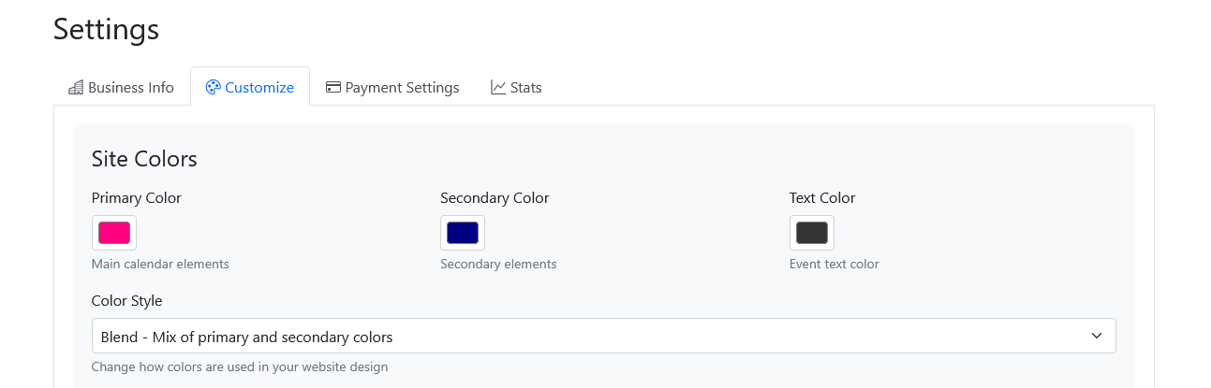Click the chevron arrow of the Blend dropdown
Image resolution: width=1211 pixels, height=388 pixels.
1097,337
